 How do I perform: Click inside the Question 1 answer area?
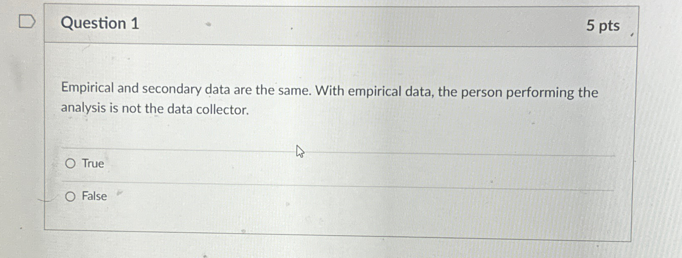(332, 178)
